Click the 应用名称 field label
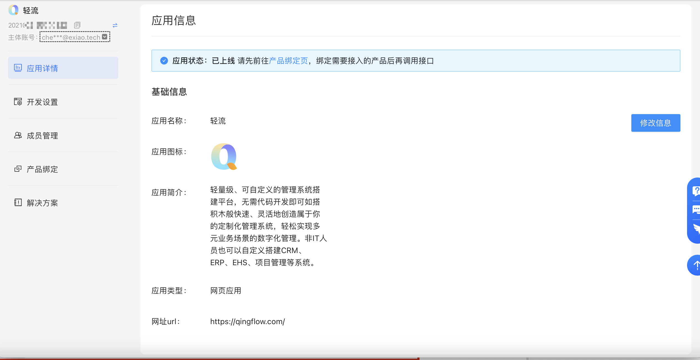Viewport: 700px width, 360px height. pos(169,121)
